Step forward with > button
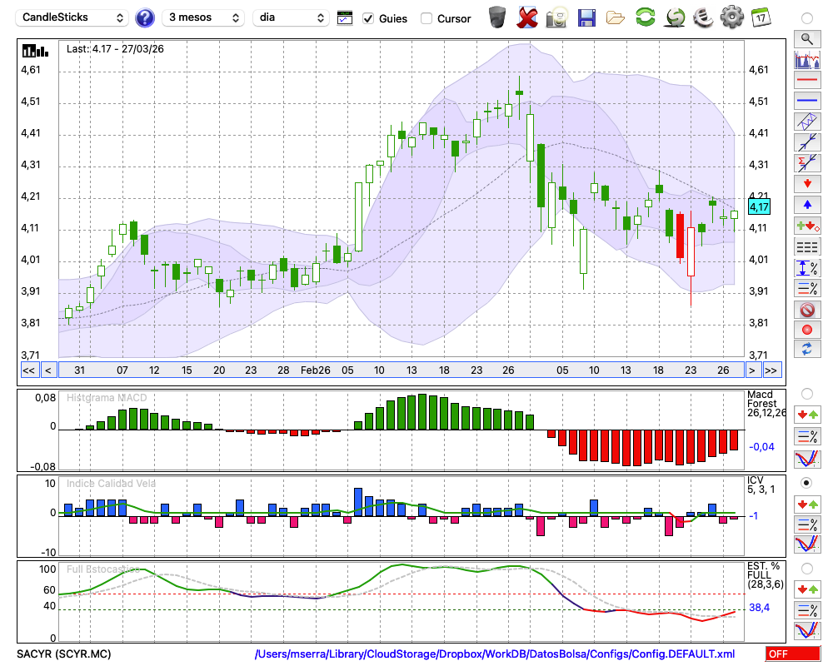 (x=751, y=370)
